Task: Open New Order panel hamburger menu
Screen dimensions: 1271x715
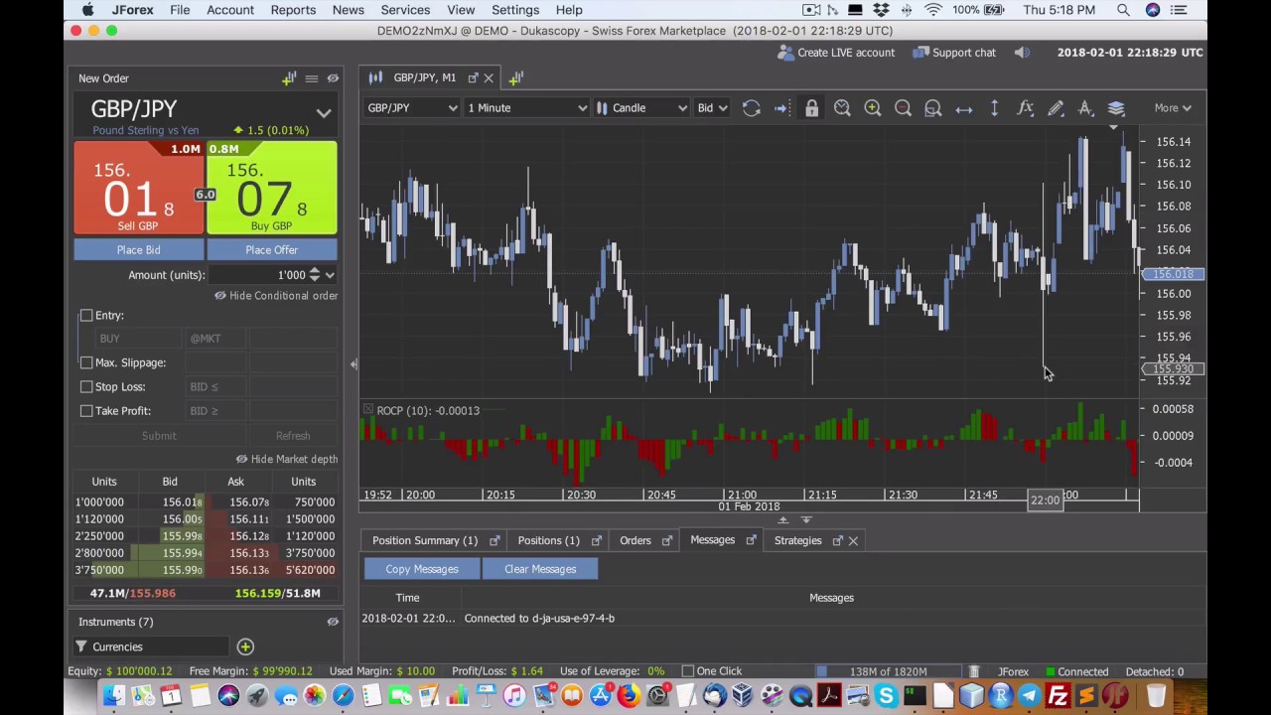Action: point(311,78)
